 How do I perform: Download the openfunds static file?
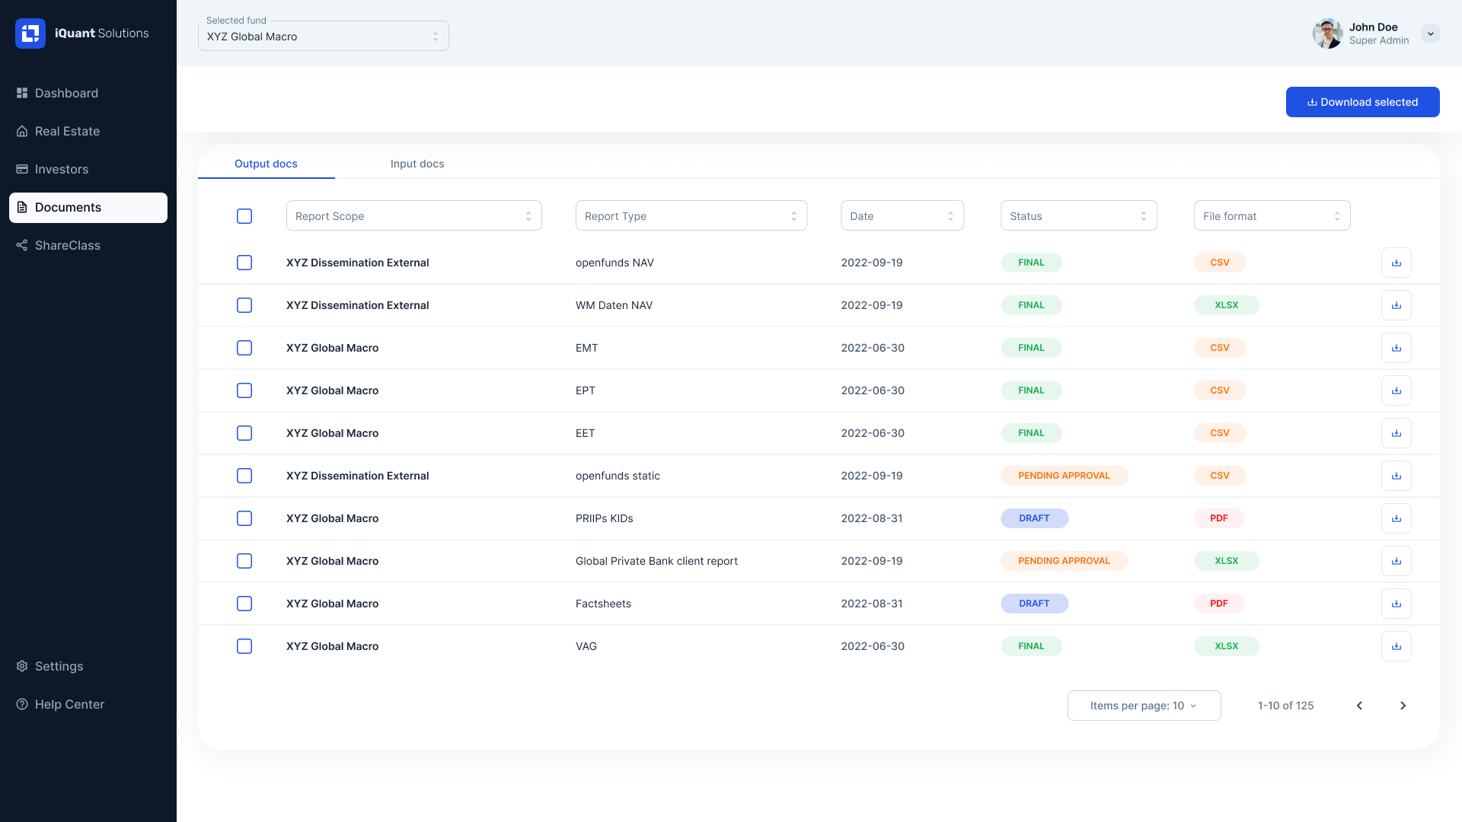(x=1397, y=476)
